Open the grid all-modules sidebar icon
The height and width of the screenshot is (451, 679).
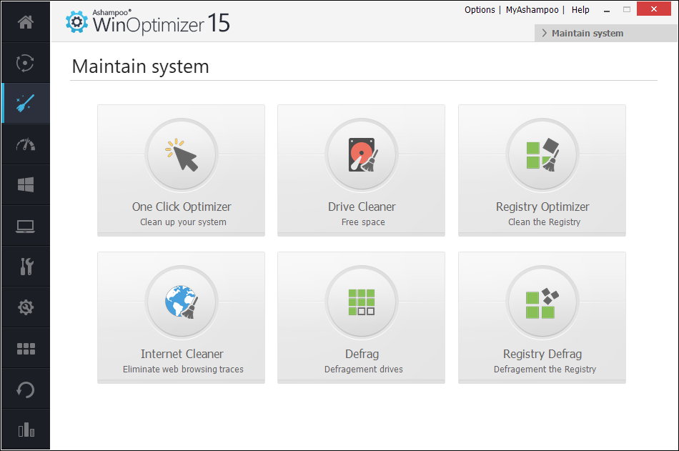[26, 349]
